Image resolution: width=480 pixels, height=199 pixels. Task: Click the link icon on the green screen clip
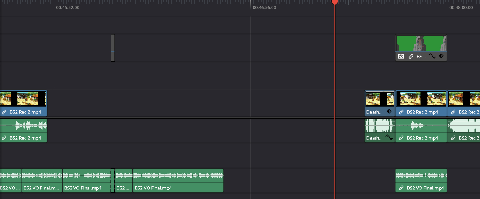(411, 57)
